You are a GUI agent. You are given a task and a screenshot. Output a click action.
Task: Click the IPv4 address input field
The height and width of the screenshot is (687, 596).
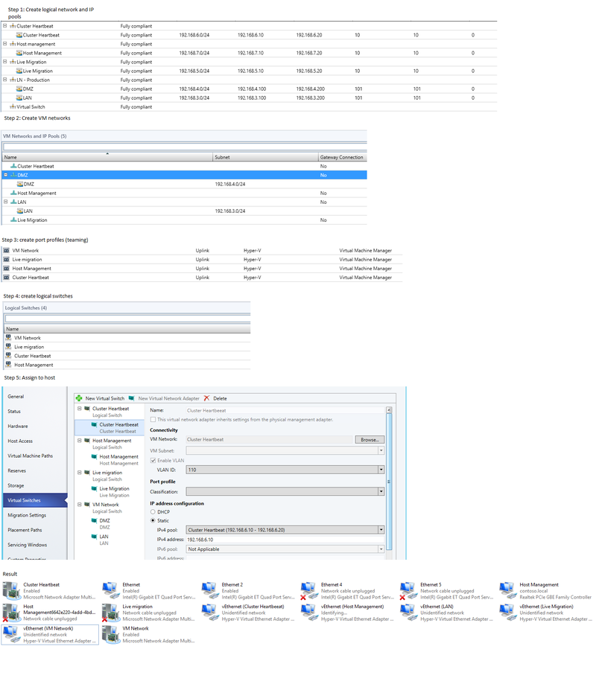[x=246, y=540]
